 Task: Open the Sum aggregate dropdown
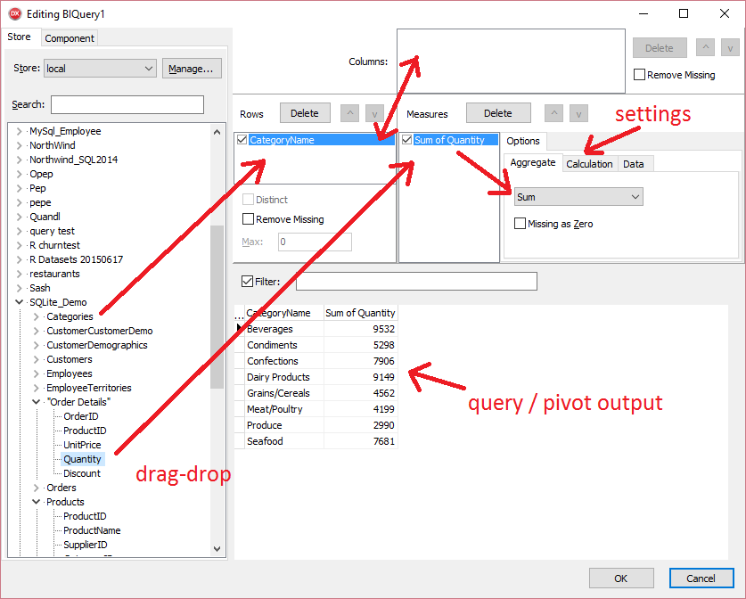pos(578,197)
